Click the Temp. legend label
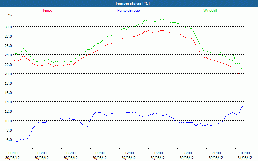Viewport: 258px width, 161px height. point(47,10)
